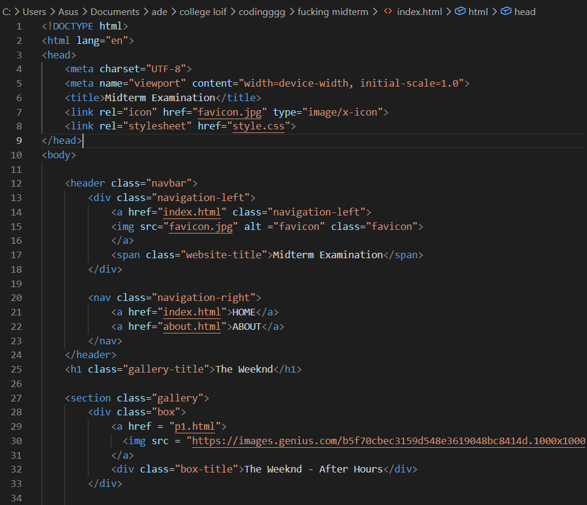Click "width=device-width, initial-scale=1.0" content value
Screen dimensions: 587x505
(351, 83)
